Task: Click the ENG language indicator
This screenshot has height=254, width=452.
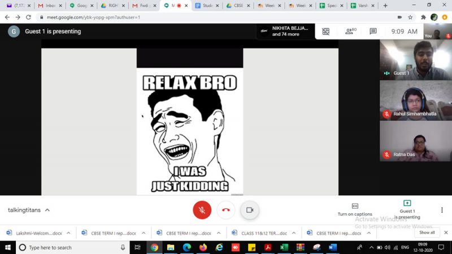Action: (405, 247)
